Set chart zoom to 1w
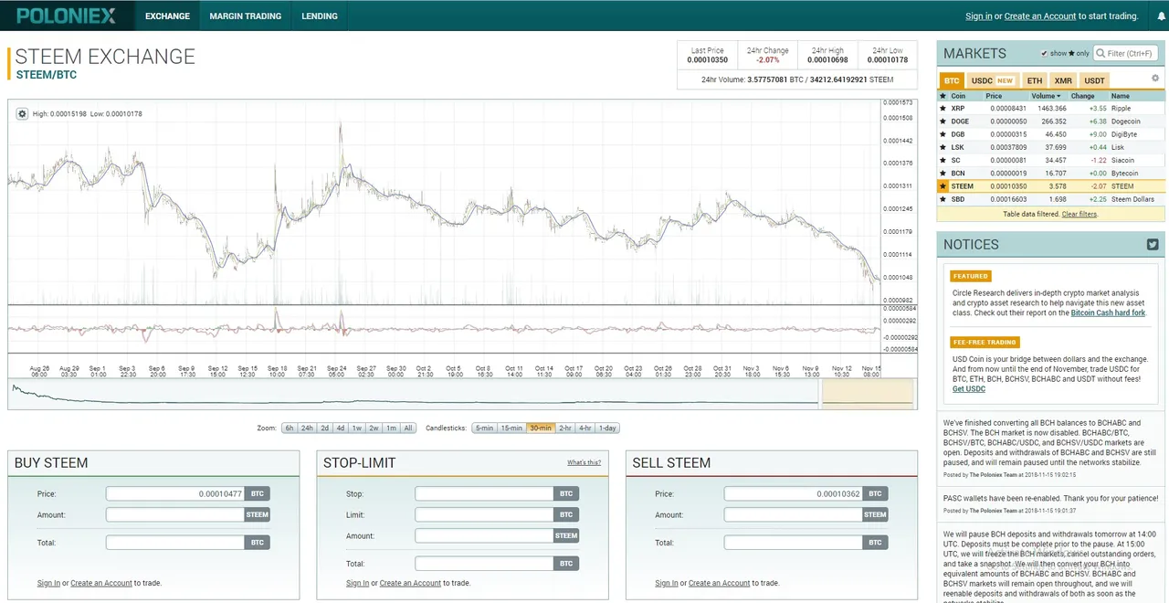 click(357, 428)
